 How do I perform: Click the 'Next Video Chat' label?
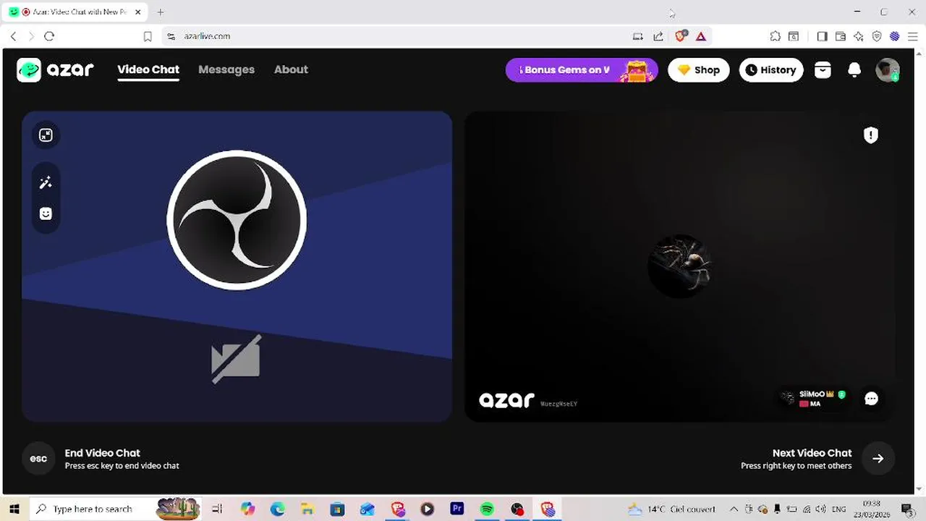pyautogui.click(x=812, y=453)
